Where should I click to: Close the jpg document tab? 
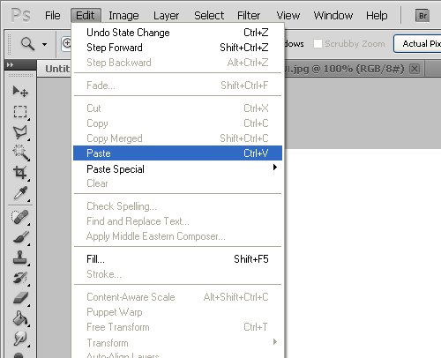click(x=415, y=69)
